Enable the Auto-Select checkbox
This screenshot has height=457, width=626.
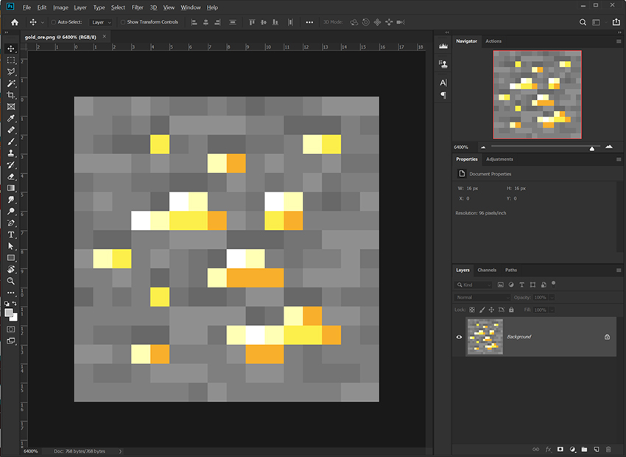click(53, 22)
